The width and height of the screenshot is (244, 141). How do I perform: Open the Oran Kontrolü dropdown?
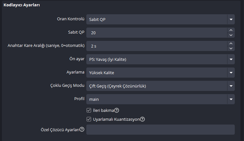161,19
